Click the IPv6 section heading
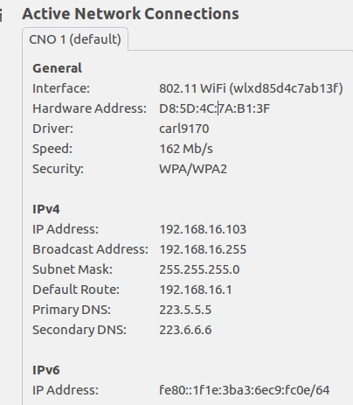The width and height of the screenshot is (353, 405). 46,370
